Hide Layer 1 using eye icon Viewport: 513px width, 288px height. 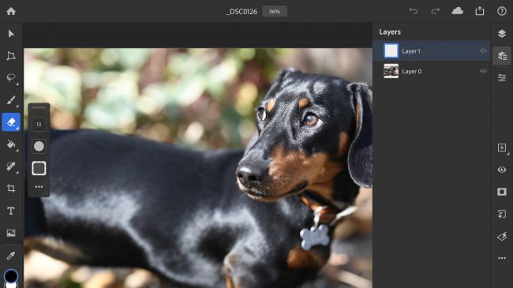click(x=483, y=50)
